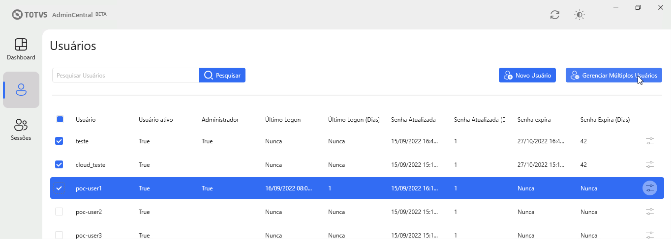The height and width of the screenshot is (239, 671).
Task: Sort by Senha expira column header
Action: point(534,120)
